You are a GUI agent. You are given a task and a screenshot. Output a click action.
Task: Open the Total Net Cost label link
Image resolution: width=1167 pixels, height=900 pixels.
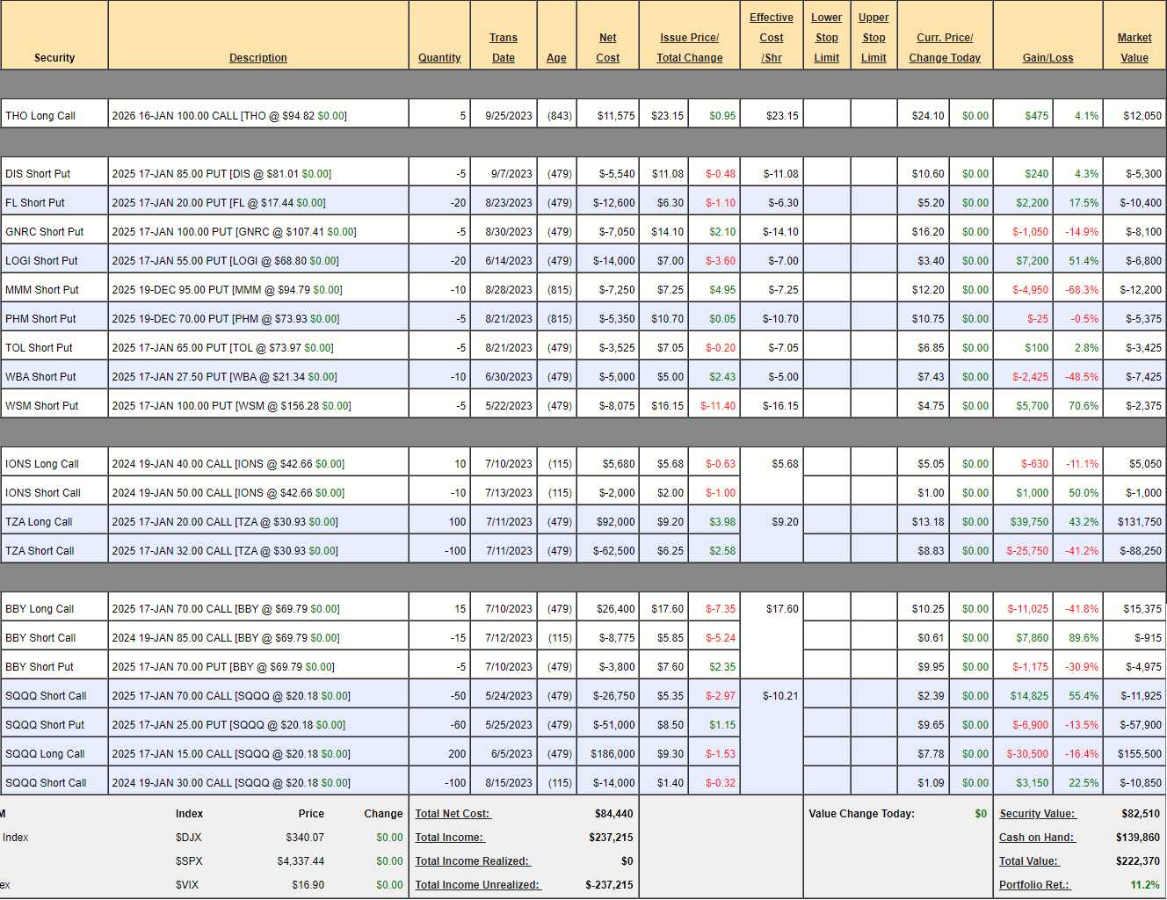453,814
